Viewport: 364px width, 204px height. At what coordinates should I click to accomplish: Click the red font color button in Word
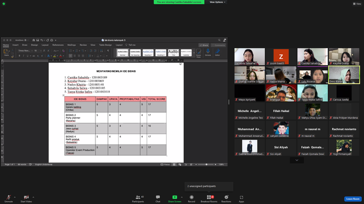click(x=61, y=56)
